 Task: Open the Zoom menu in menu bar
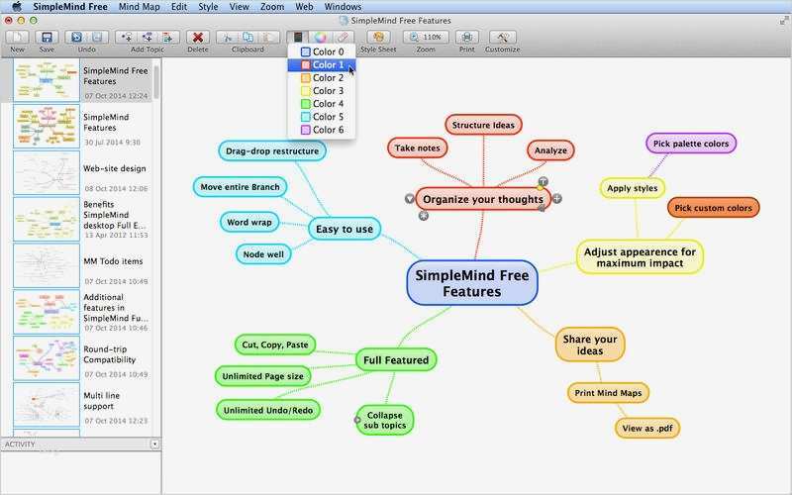(271, 7)
